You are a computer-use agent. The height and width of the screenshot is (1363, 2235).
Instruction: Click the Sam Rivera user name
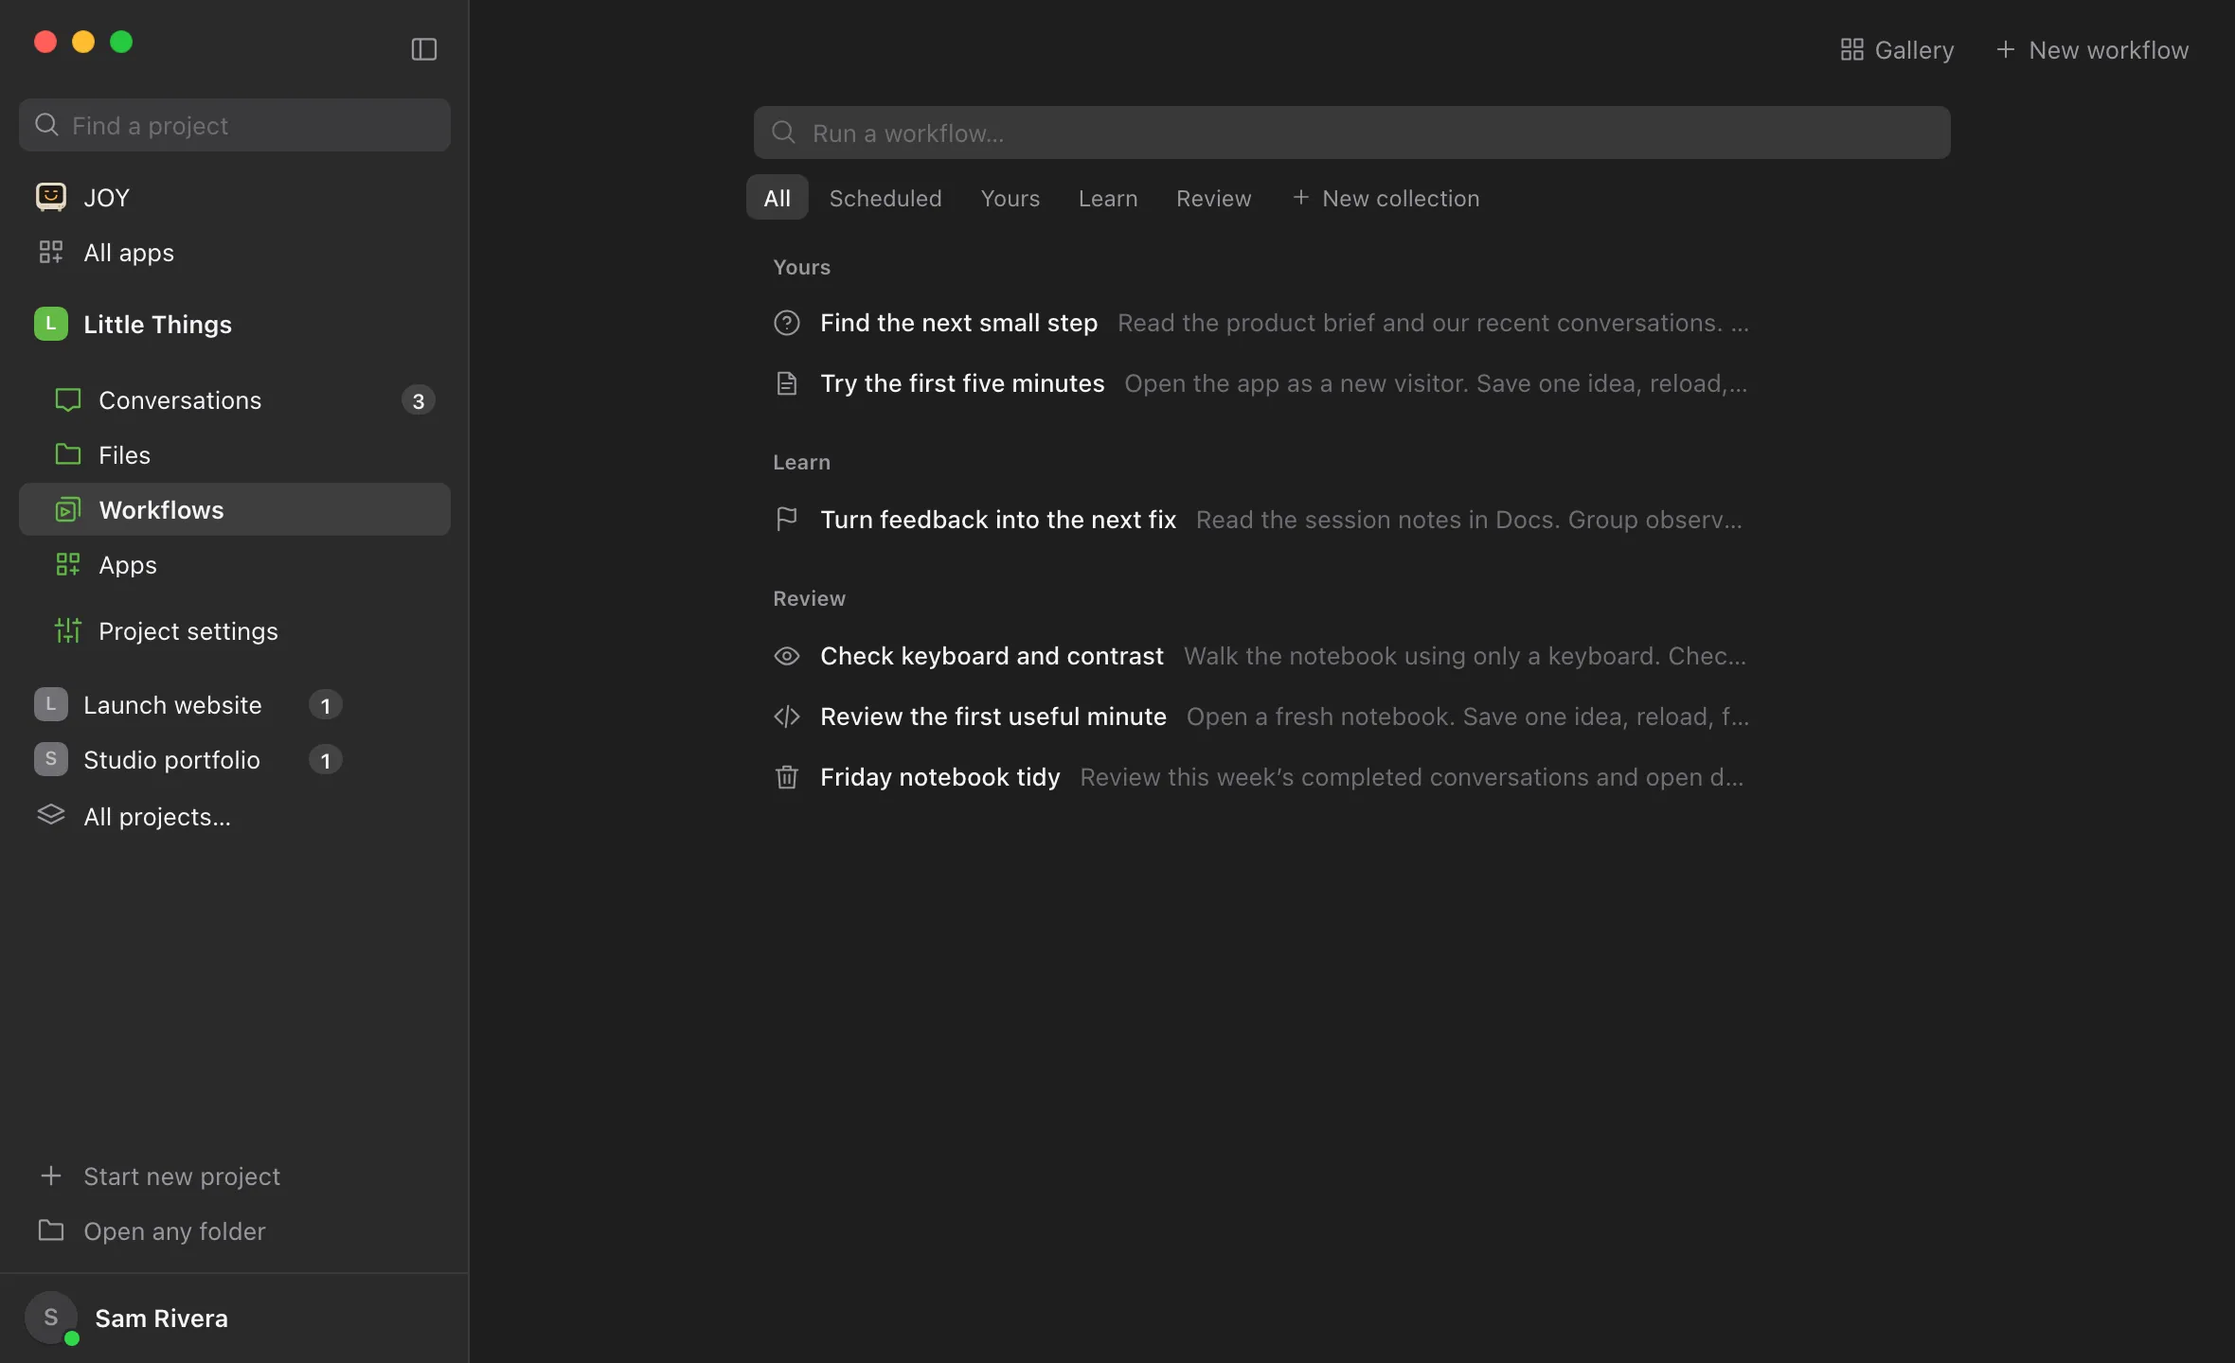tap(161, 1319)
